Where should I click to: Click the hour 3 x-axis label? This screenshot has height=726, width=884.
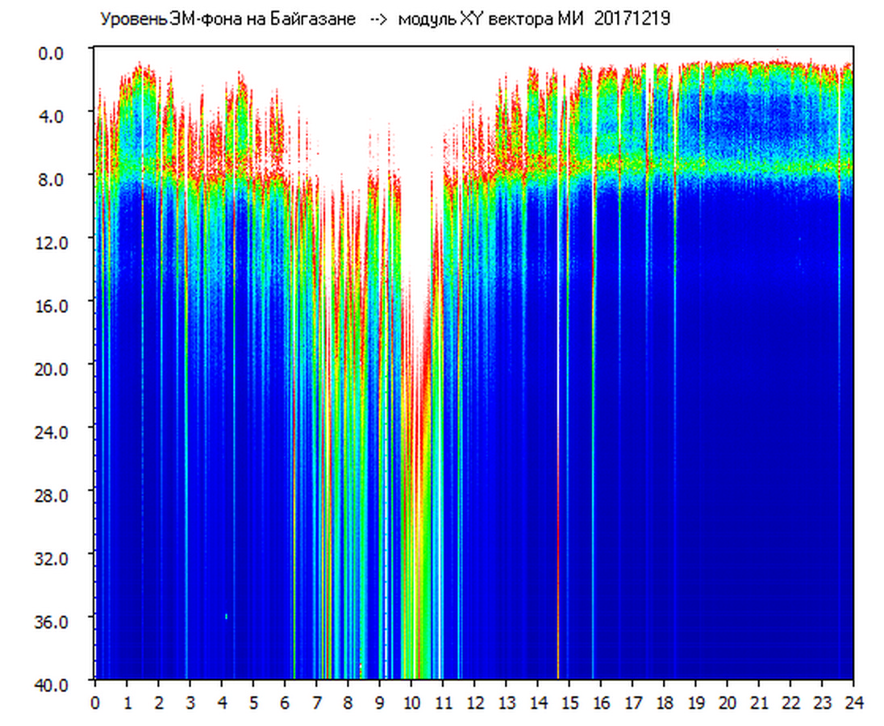(x=190, y=702)
